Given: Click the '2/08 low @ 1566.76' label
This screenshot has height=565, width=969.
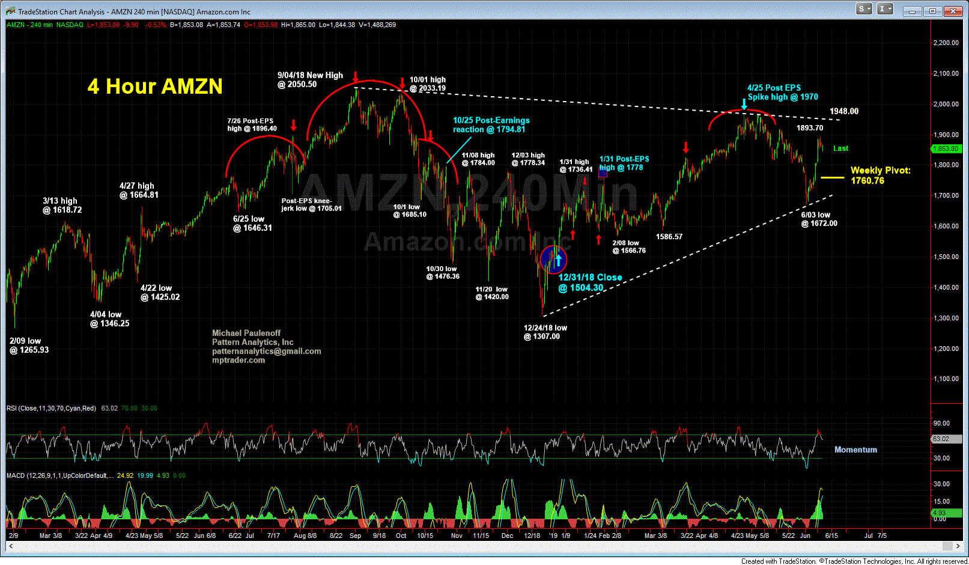Looking at the screenshot, I should [x=629, y=247].
